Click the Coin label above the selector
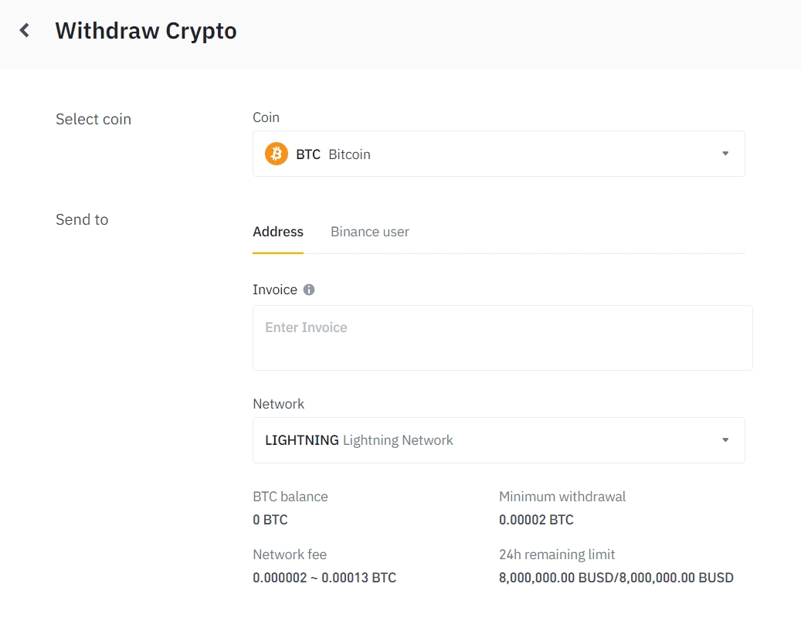 pyautogui.click(x=266, y=117)
